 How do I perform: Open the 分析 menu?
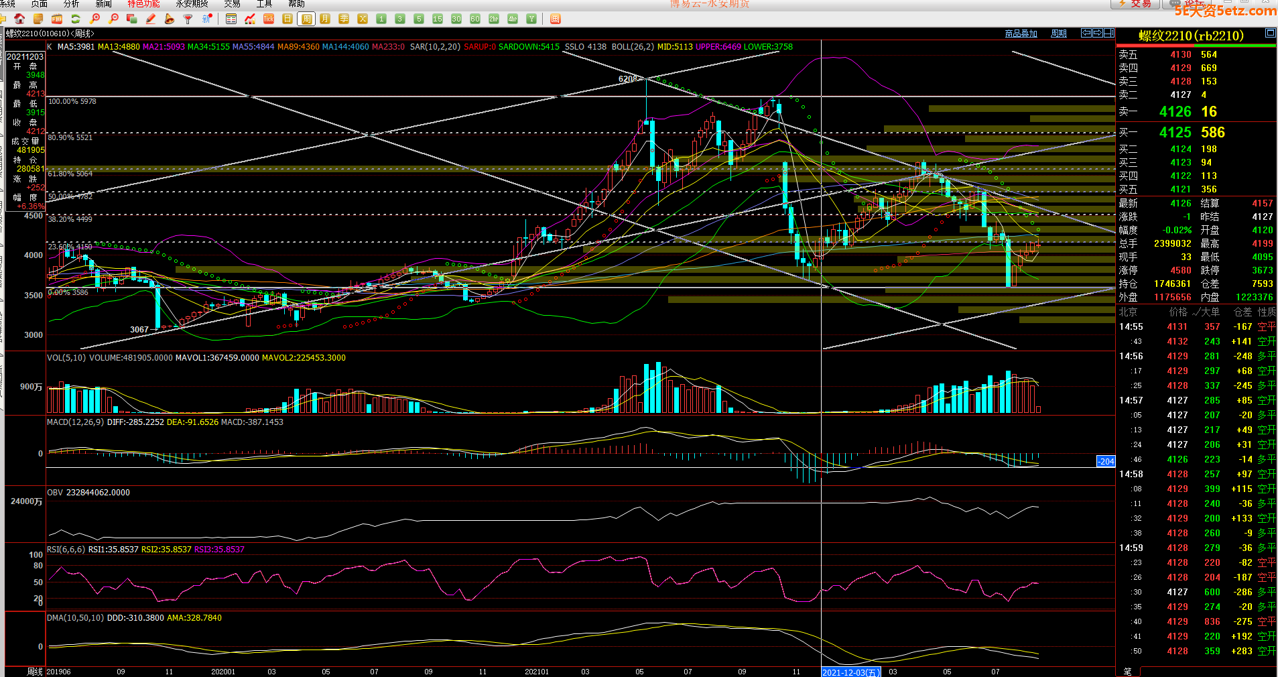tap(71, 4)
